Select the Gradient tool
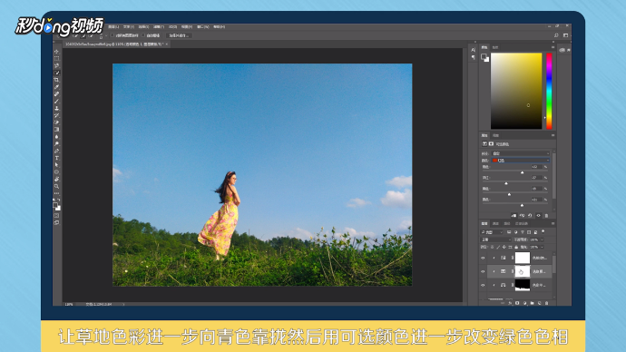 [x=56, y=130]
